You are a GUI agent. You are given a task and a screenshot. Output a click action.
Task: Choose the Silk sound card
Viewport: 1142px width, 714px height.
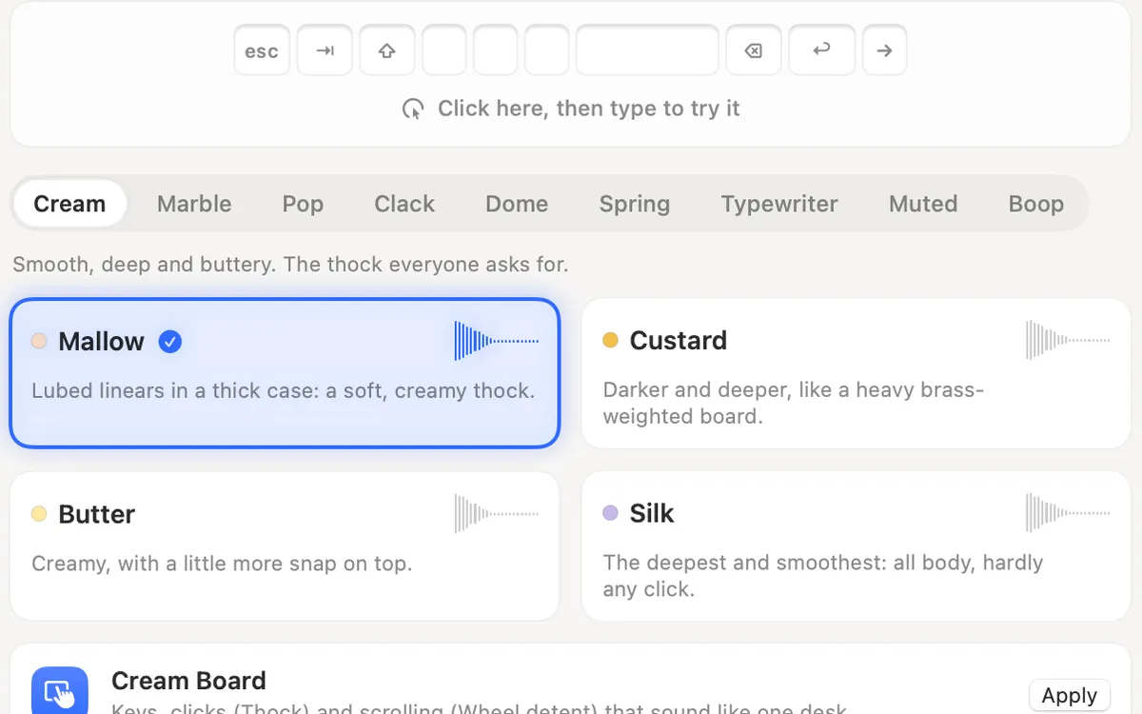[856, 545]
